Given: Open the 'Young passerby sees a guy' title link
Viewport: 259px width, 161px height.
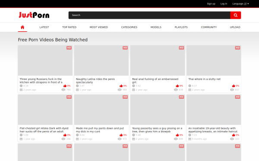Looking at the screenshot, I should (x=157, y=130).
